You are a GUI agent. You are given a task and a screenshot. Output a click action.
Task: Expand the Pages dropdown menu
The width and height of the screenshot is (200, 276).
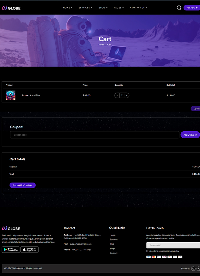[x=119, y=8]
